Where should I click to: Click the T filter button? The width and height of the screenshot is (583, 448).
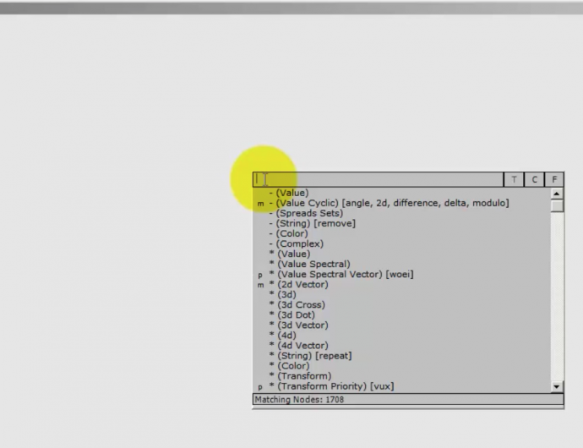pos(515,180)
